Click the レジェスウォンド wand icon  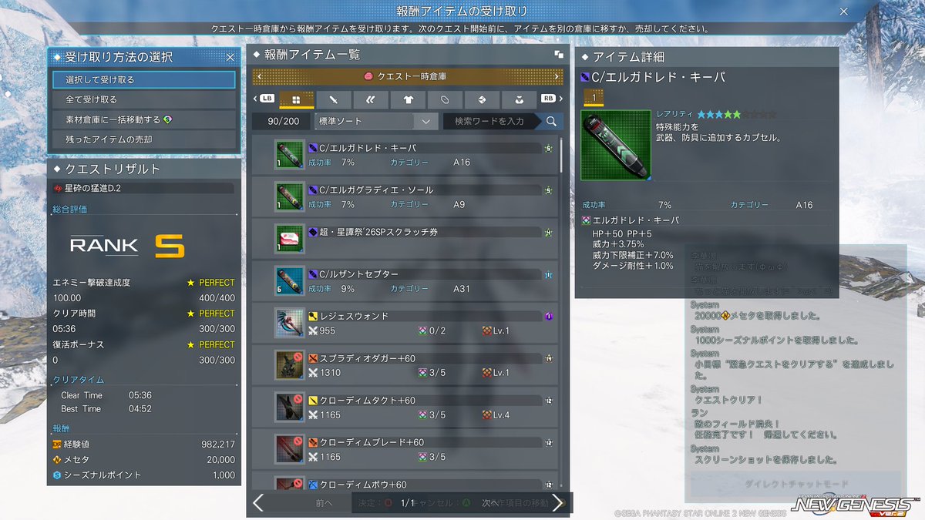pos(291,323)
